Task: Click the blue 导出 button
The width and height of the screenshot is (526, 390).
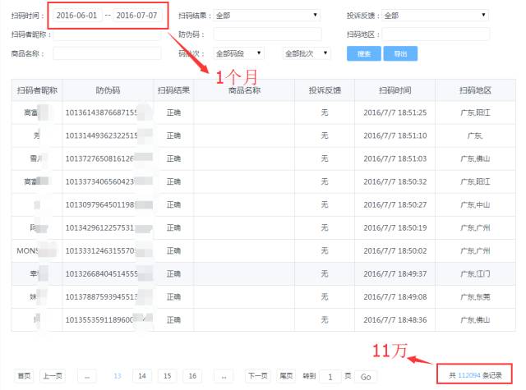Action: pos(400,53)
